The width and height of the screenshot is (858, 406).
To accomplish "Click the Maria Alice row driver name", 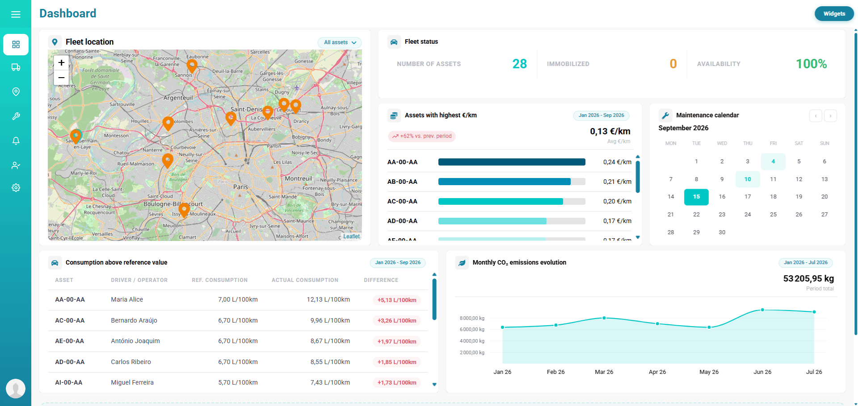I will point(127,299).
